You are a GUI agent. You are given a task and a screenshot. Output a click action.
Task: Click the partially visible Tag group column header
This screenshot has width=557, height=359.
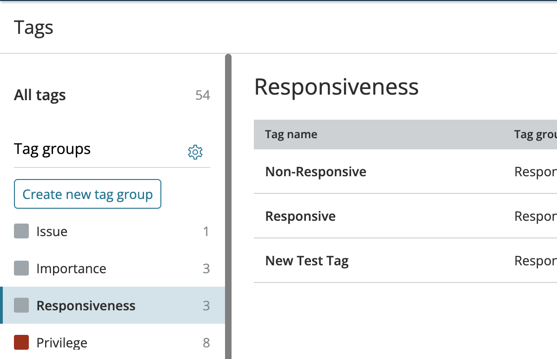tap(535, 135)
